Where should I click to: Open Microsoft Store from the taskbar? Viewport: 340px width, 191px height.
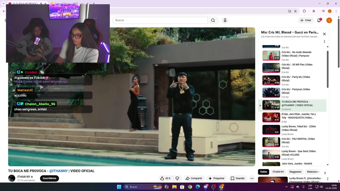182,187
